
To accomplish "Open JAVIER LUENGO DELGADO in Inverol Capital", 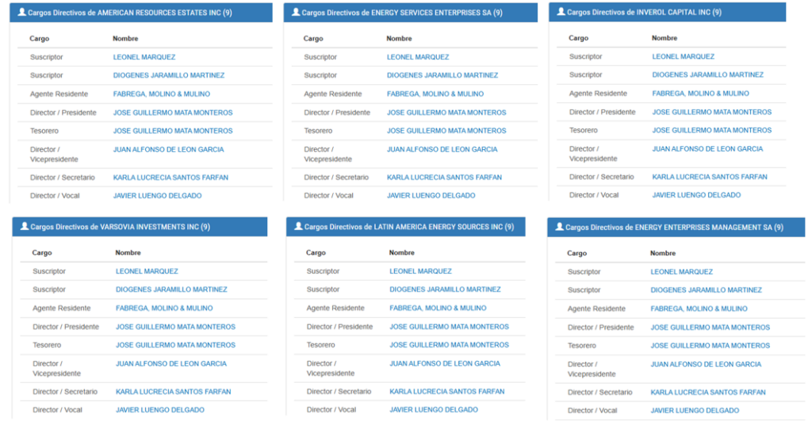I will pos(696,195).
